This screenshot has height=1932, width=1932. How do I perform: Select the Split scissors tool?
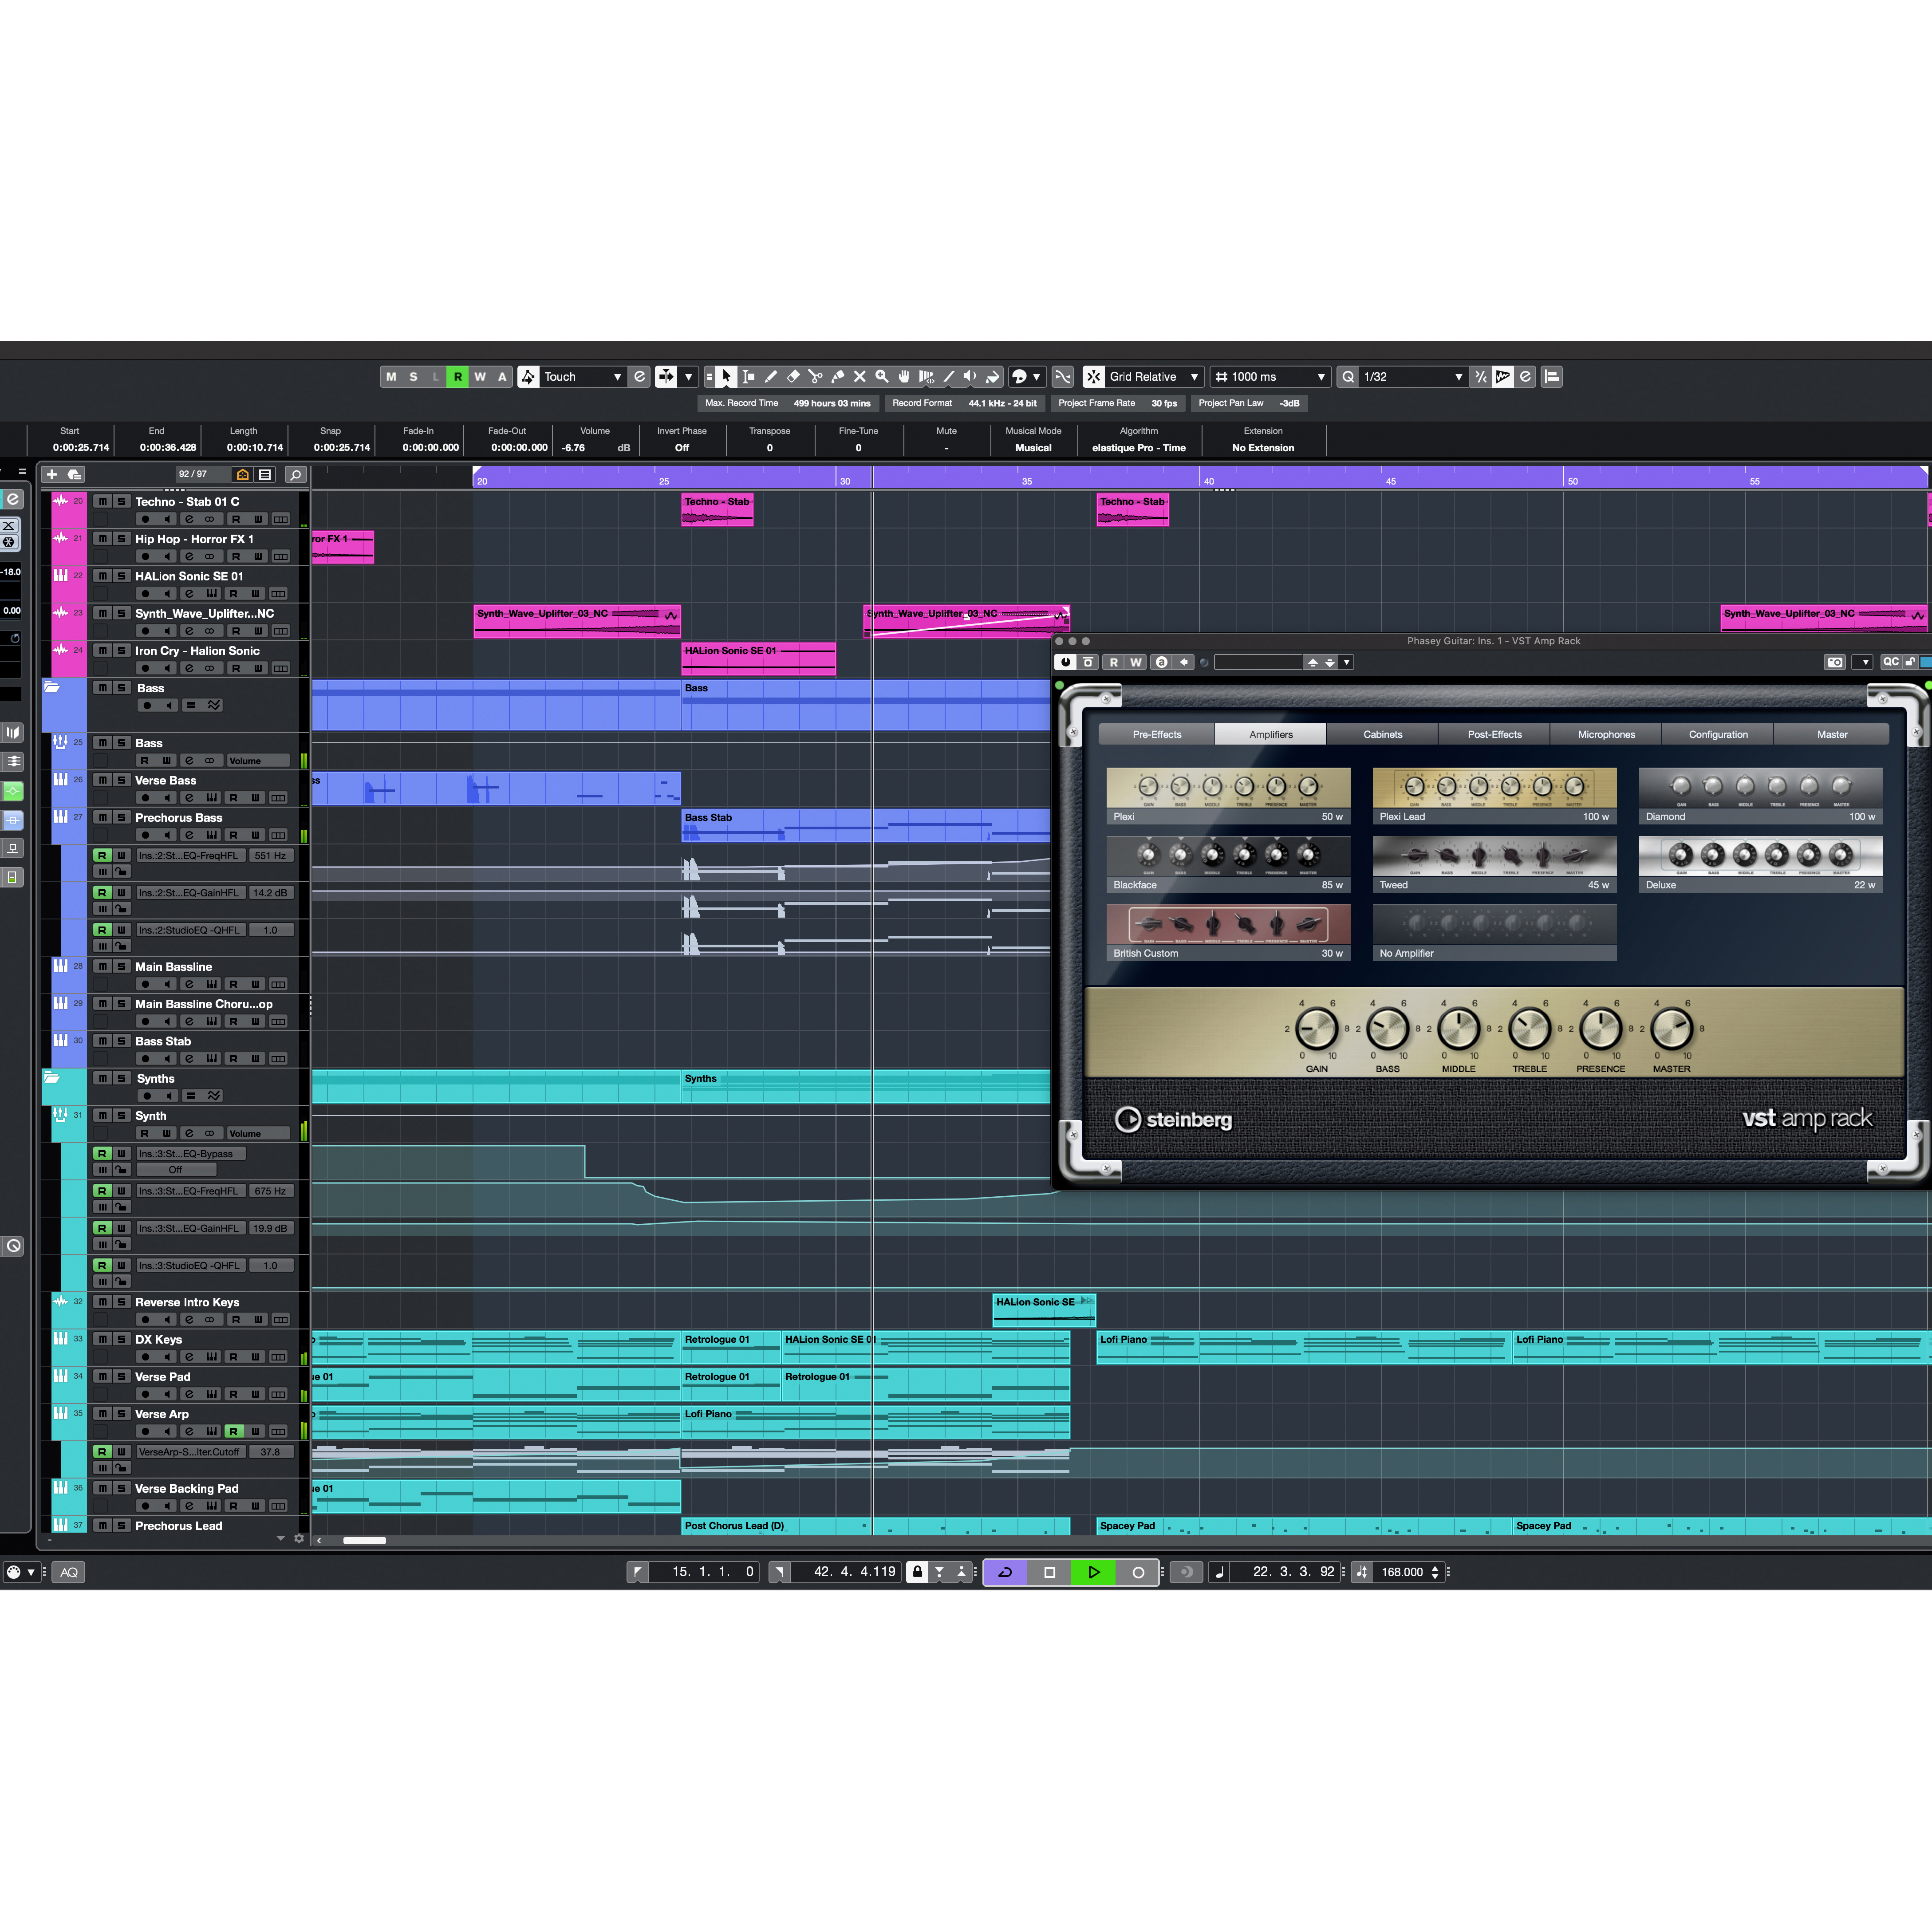point(815,377)
